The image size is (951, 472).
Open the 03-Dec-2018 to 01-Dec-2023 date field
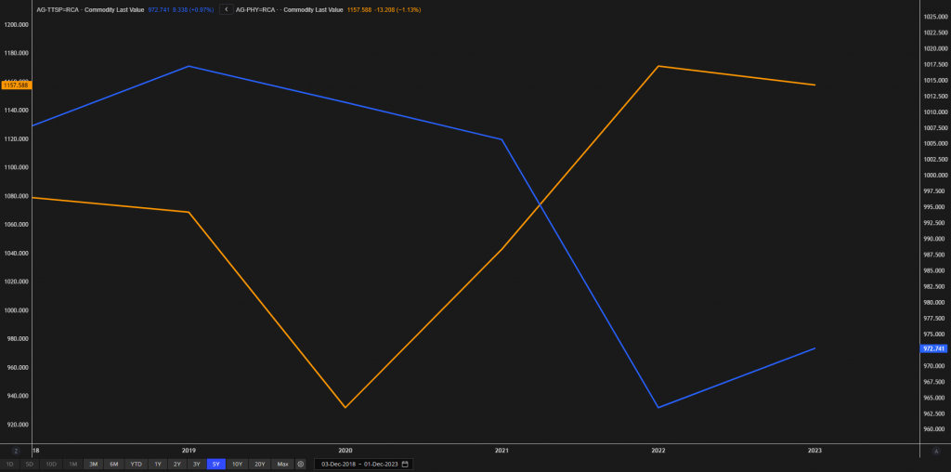point(358,464)
